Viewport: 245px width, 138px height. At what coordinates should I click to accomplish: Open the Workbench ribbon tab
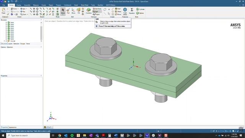67,5
